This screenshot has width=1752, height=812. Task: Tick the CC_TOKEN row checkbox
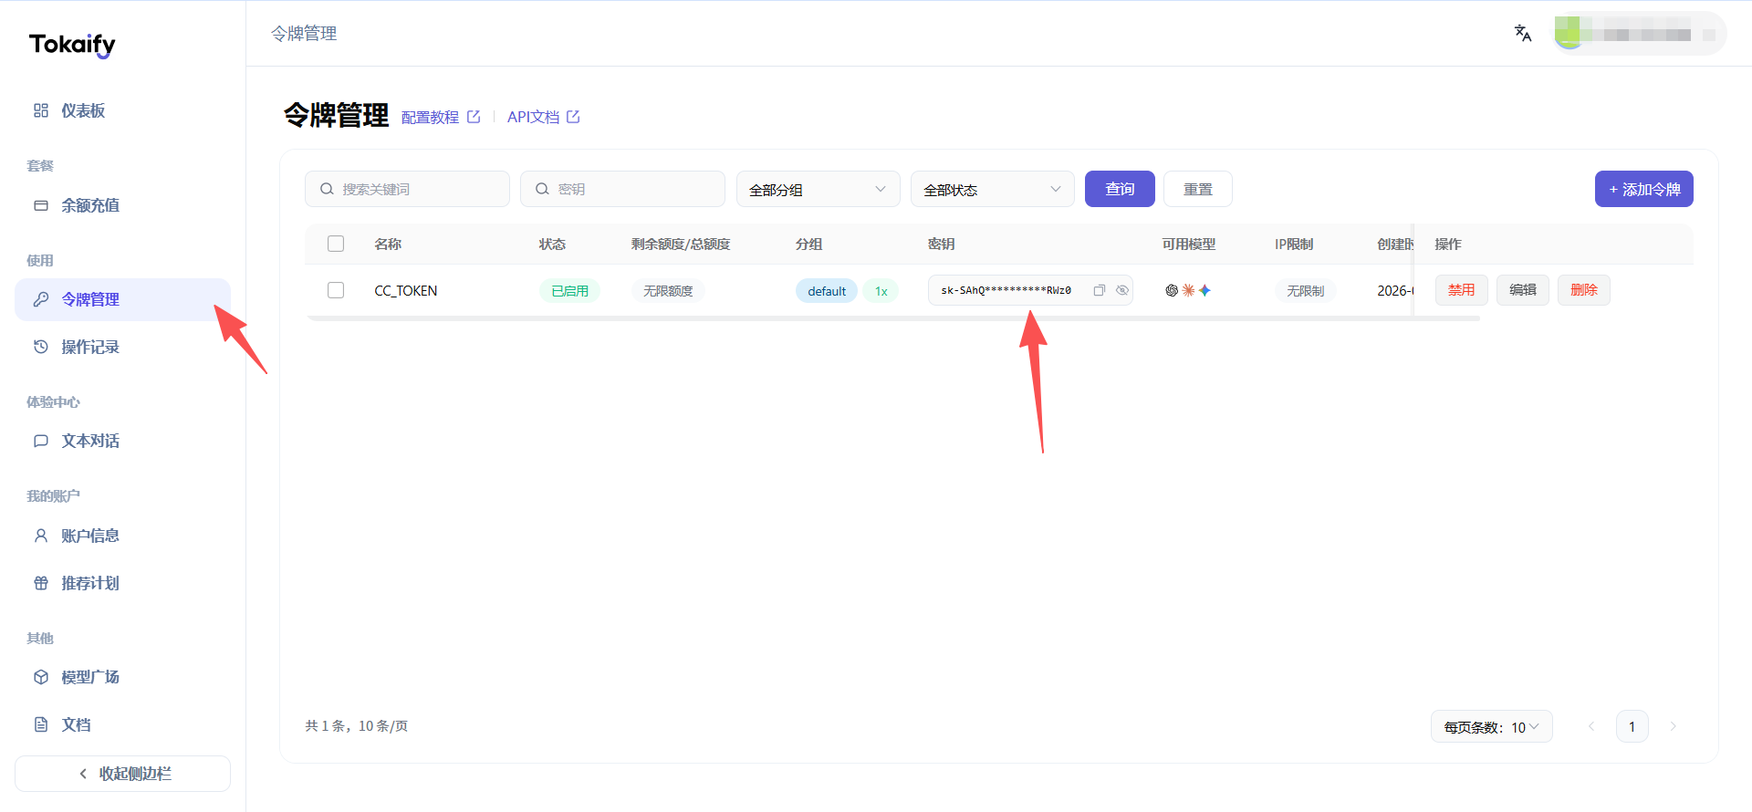[336, 290]
